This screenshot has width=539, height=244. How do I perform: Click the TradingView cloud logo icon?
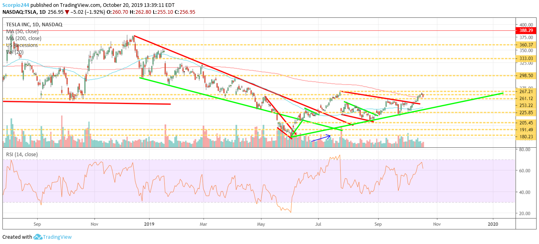38,237
